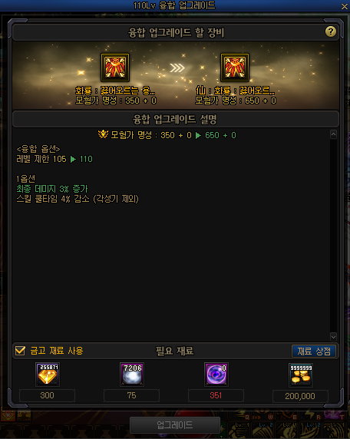Screen dimensions: 350x439
Task: Click the required amount field showing 300
Action: pyautogui.click(x=47, y=395)
